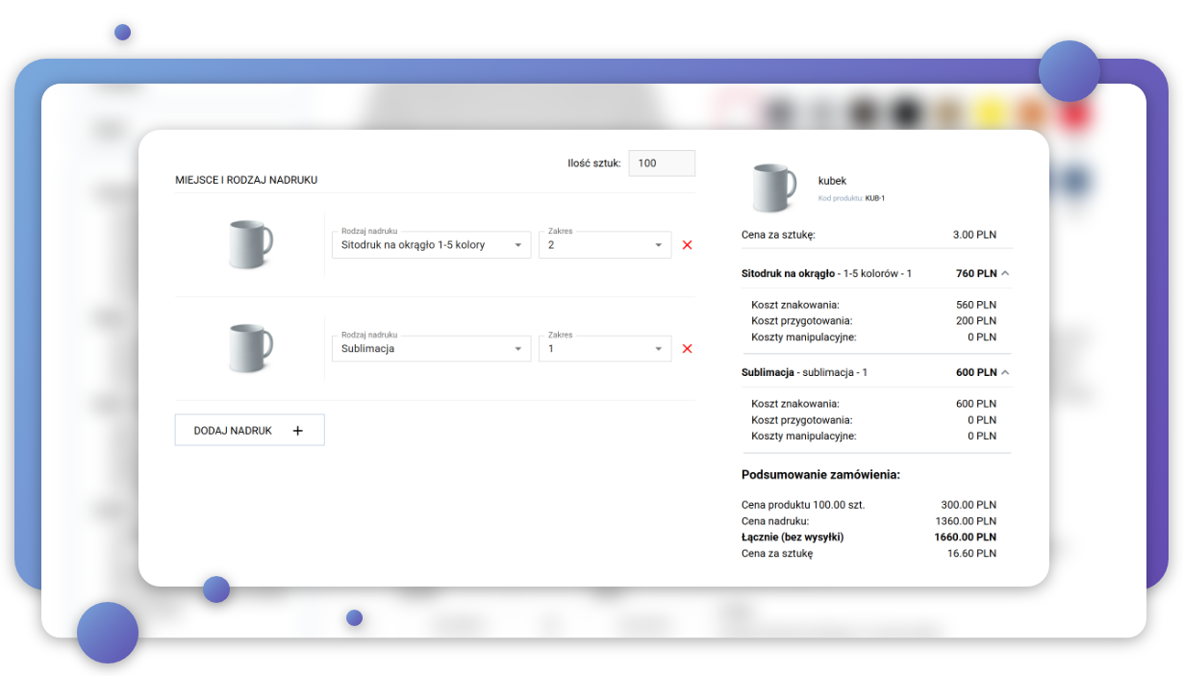
Task: Click the kubek product name
Action: pyautogui.click(x=832, y=181)
